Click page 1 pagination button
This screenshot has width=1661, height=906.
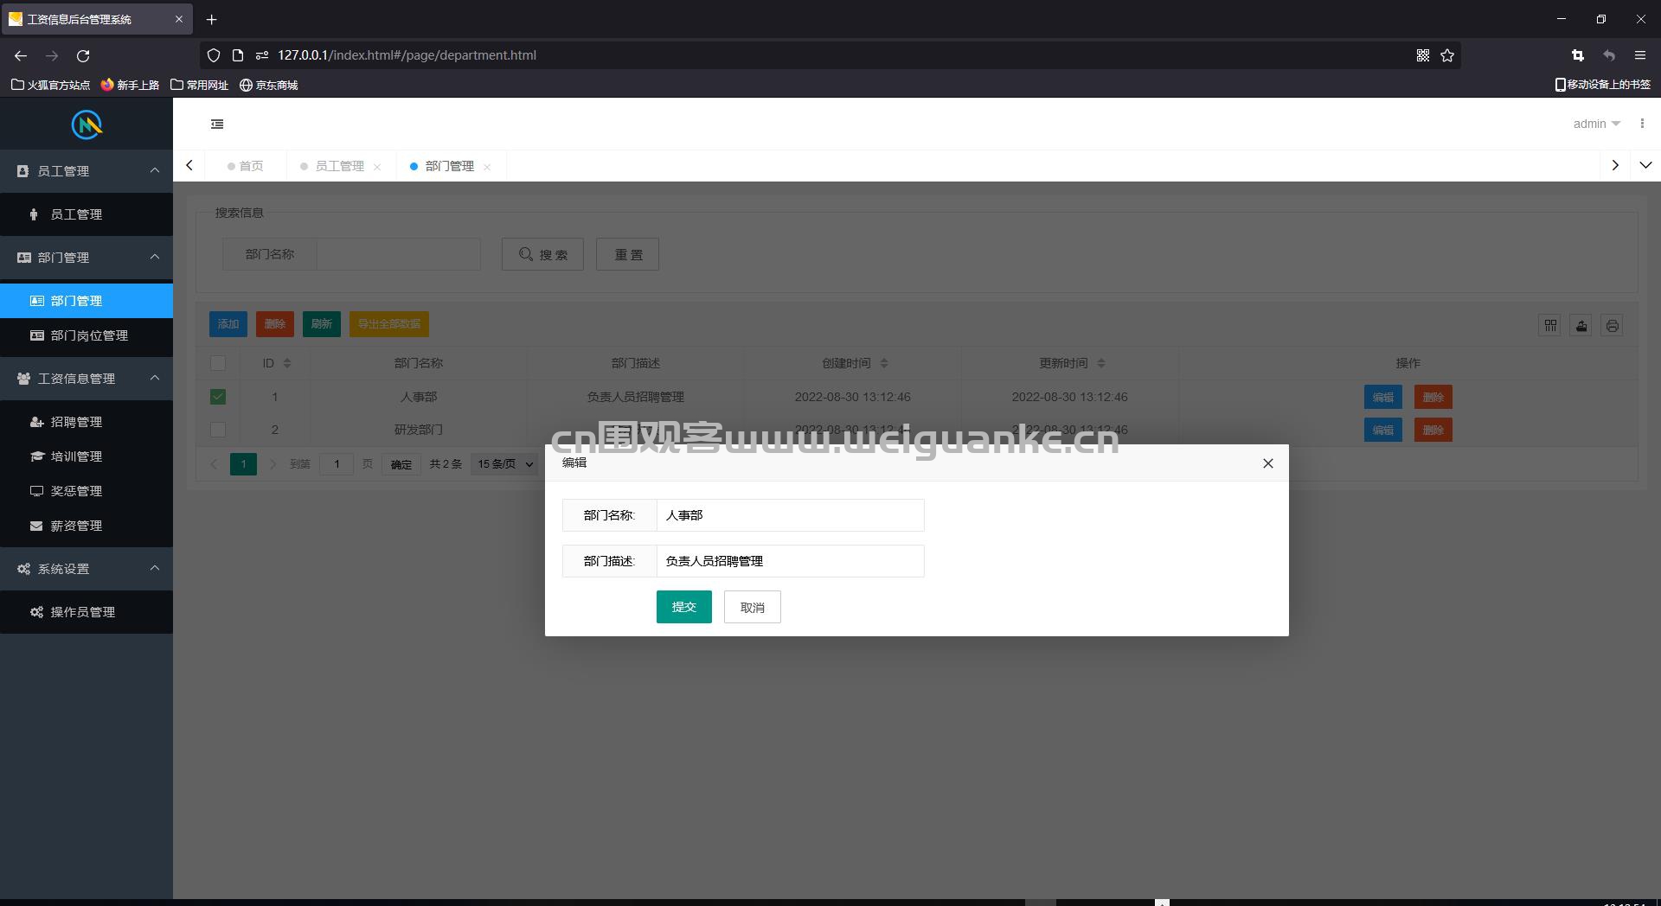point(243,464)
